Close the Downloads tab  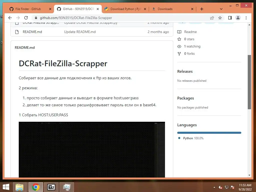tap(192, 9)
